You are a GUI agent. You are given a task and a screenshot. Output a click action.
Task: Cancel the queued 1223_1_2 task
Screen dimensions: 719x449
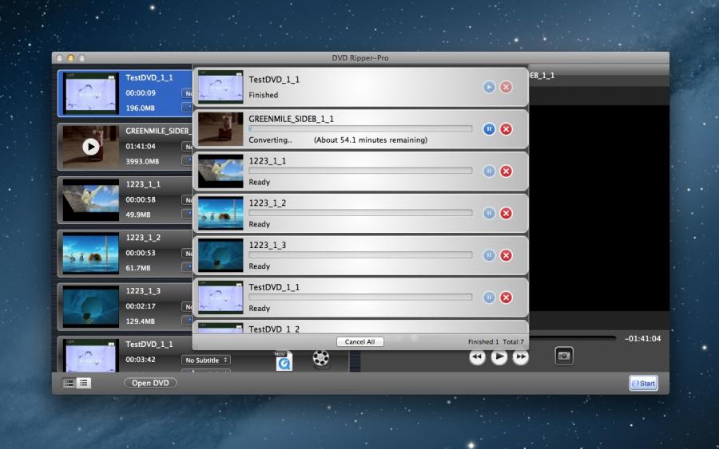point(506,213)
